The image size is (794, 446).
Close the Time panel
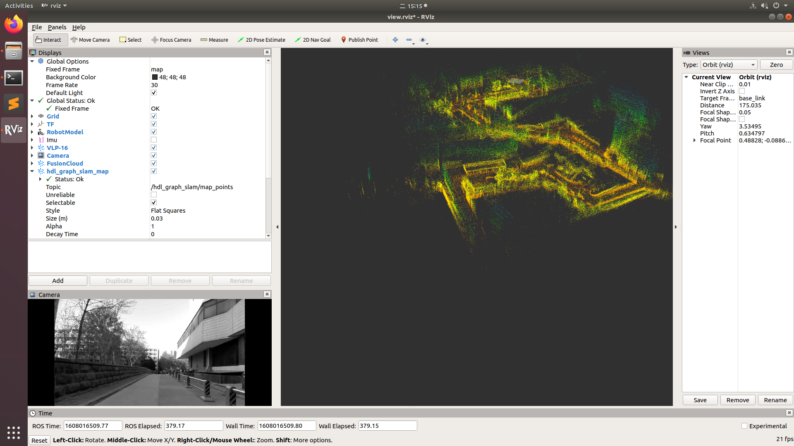789,413
